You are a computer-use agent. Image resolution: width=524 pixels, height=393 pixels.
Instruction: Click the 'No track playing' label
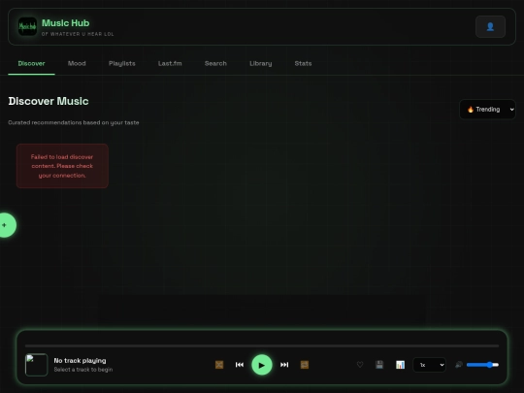tap(80, 361)
